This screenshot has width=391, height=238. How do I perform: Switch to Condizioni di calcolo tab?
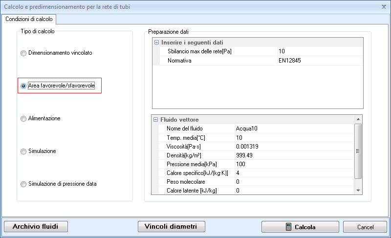pos(29,19)
